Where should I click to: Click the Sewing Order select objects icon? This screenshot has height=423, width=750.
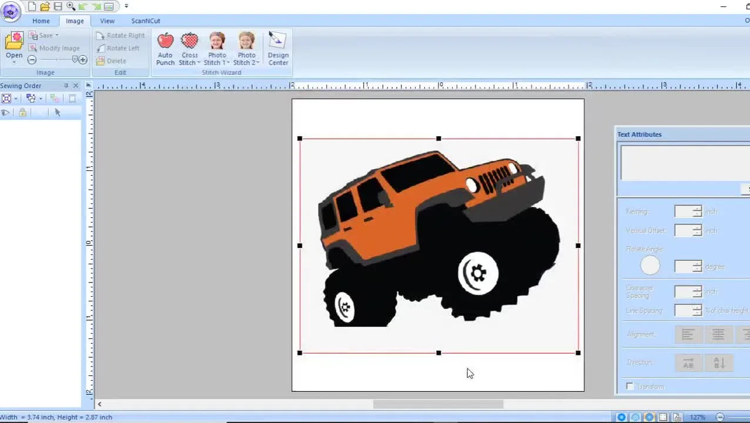click(31, 98)
